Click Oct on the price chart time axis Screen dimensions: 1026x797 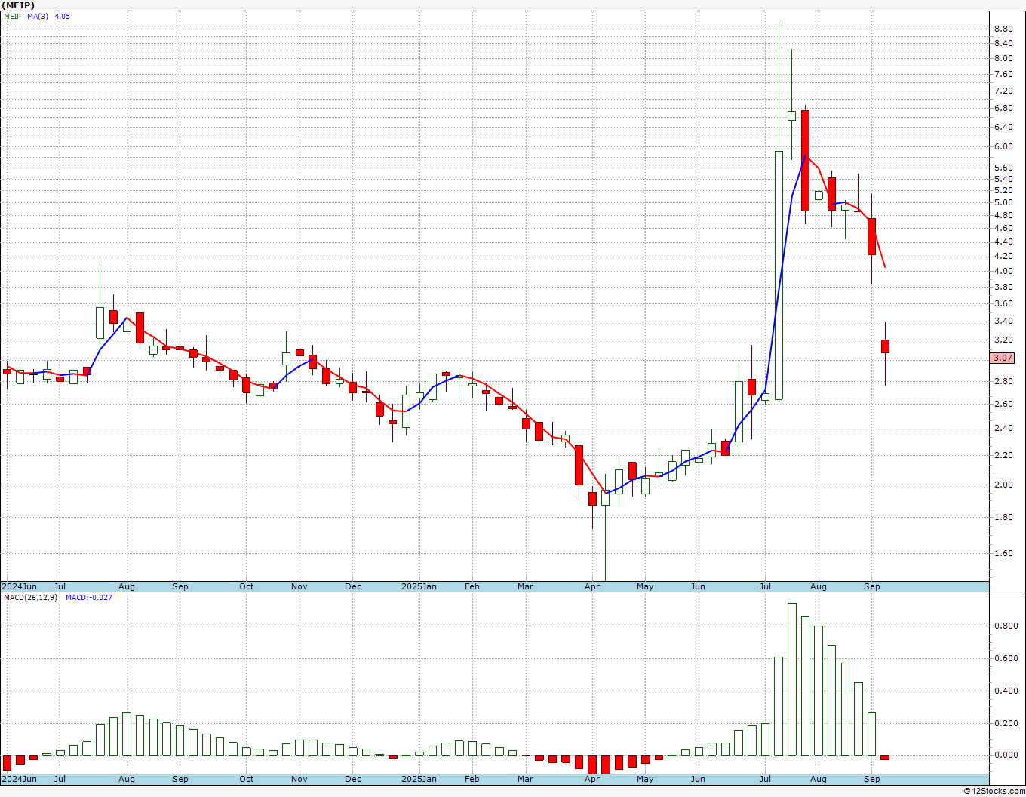click(247, 586)
